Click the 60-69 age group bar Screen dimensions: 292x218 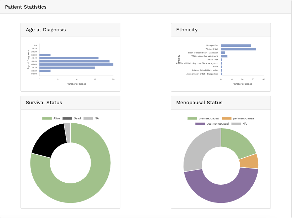[x=76, y=64]
